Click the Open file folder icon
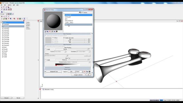The width and height of the screenshot is (183, 103). pyautogui.click(x=4, y=19)
